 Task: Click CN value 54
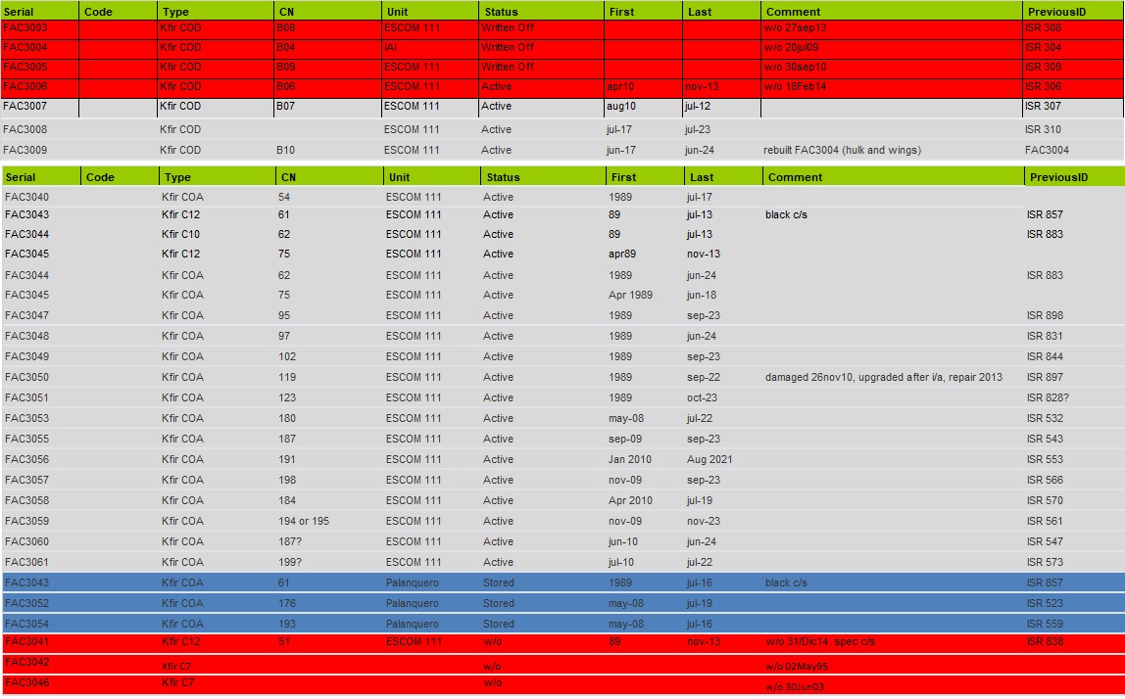click(x=284, y=197)
